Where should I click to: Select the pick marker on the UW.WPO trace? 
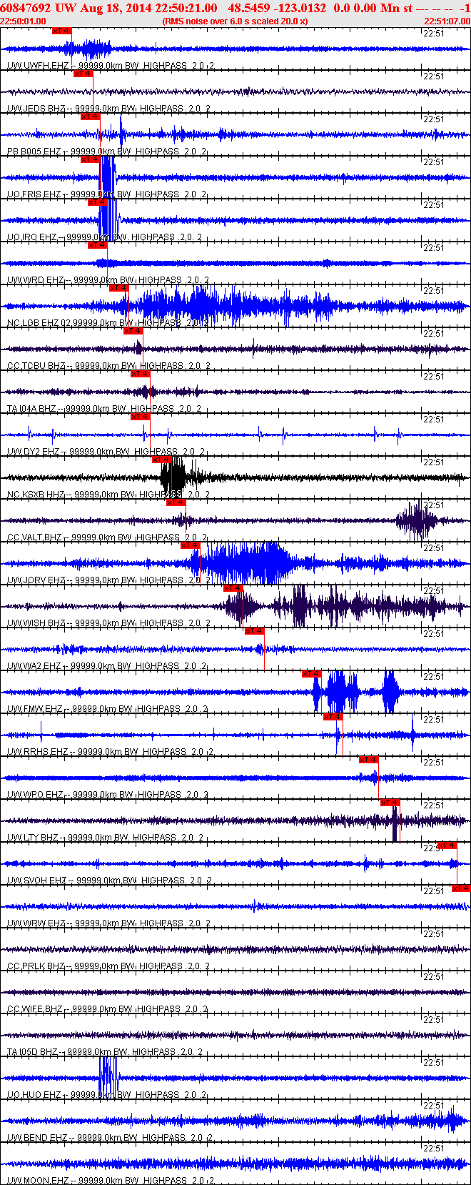coord(369,760)
